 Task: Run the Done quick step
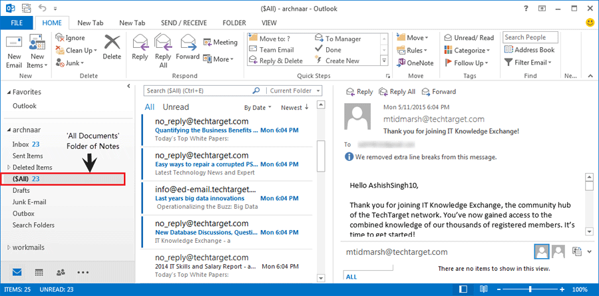[x=328, y=50]
